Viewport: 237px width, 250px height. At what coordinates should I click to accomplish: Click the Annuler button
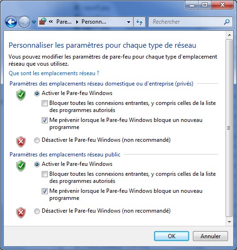coord(210,236)
